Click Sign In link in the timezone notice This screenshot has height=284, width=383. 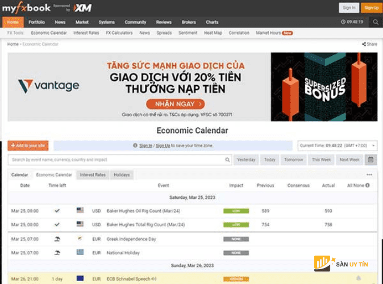point(145,145)
